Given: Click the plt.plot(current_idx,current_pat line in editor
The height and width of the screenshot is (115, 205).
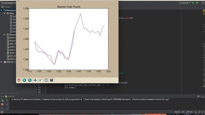Looking at the screenshot, I should [86, 85].
